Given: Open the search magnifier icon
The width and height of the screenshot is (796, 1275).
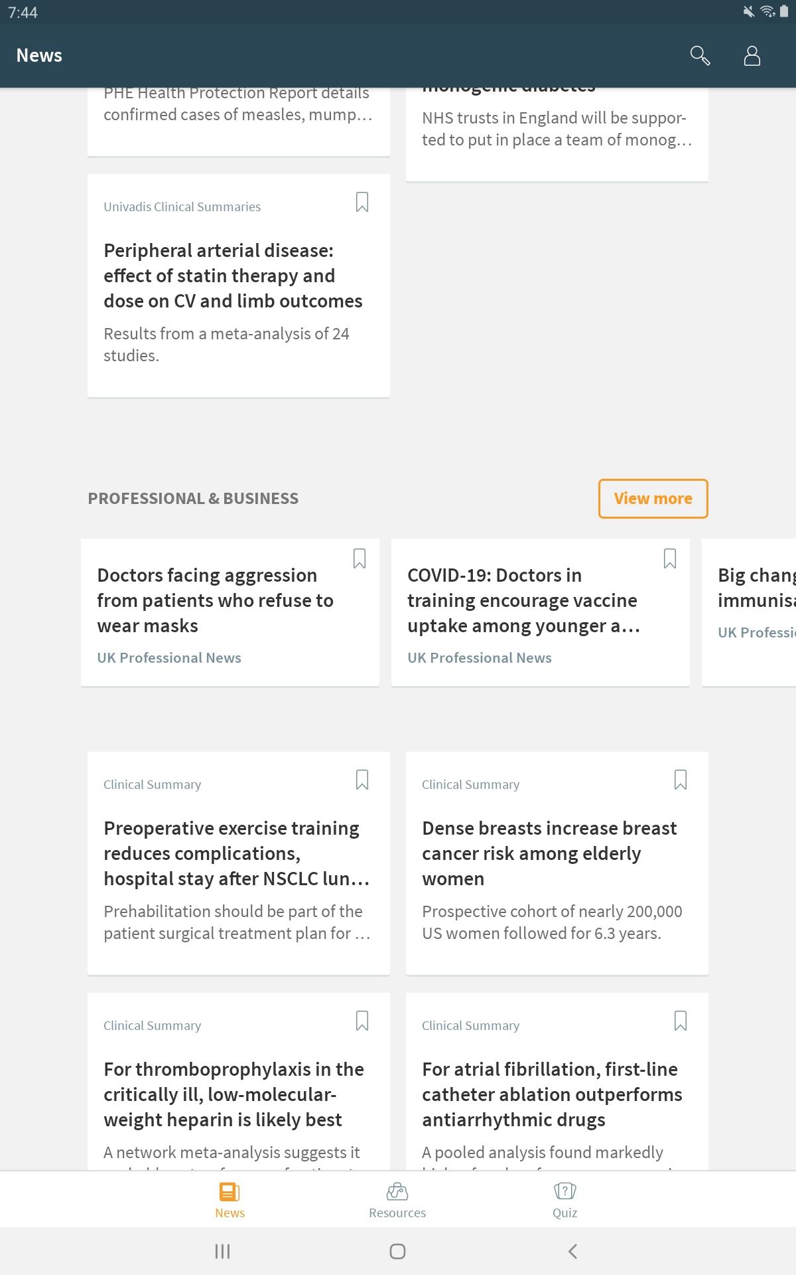Looking at the screenshot, I should pyautogui.click(x=700, y=56).
